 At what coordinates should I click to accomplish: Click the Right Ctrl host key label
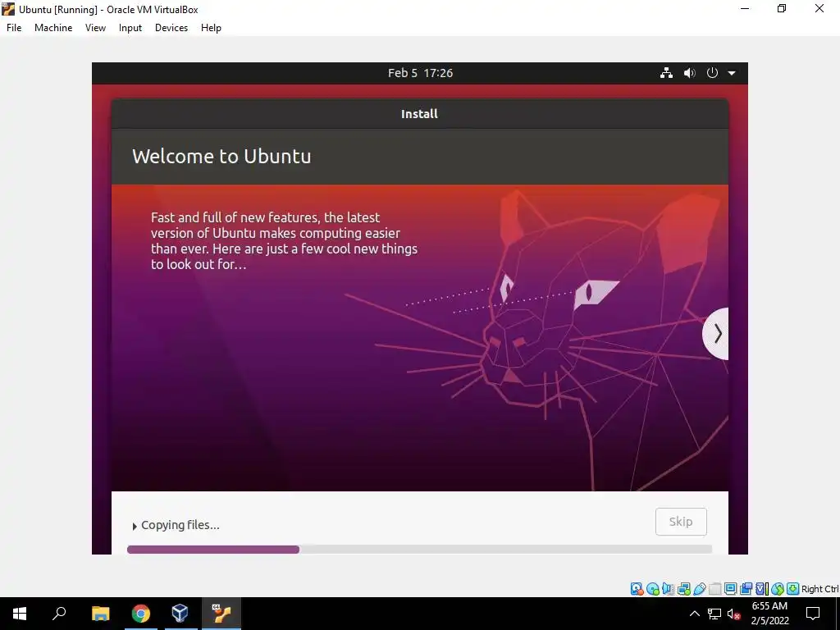point(819,589)
